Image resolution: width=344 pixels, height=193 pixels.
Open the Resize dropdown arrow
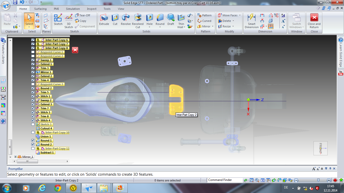[233, 26]
